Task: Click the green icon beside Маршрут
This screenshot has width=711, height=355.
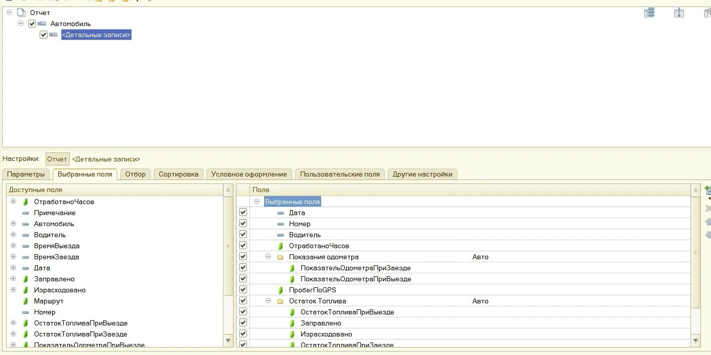Action: (x=26, y=301)
